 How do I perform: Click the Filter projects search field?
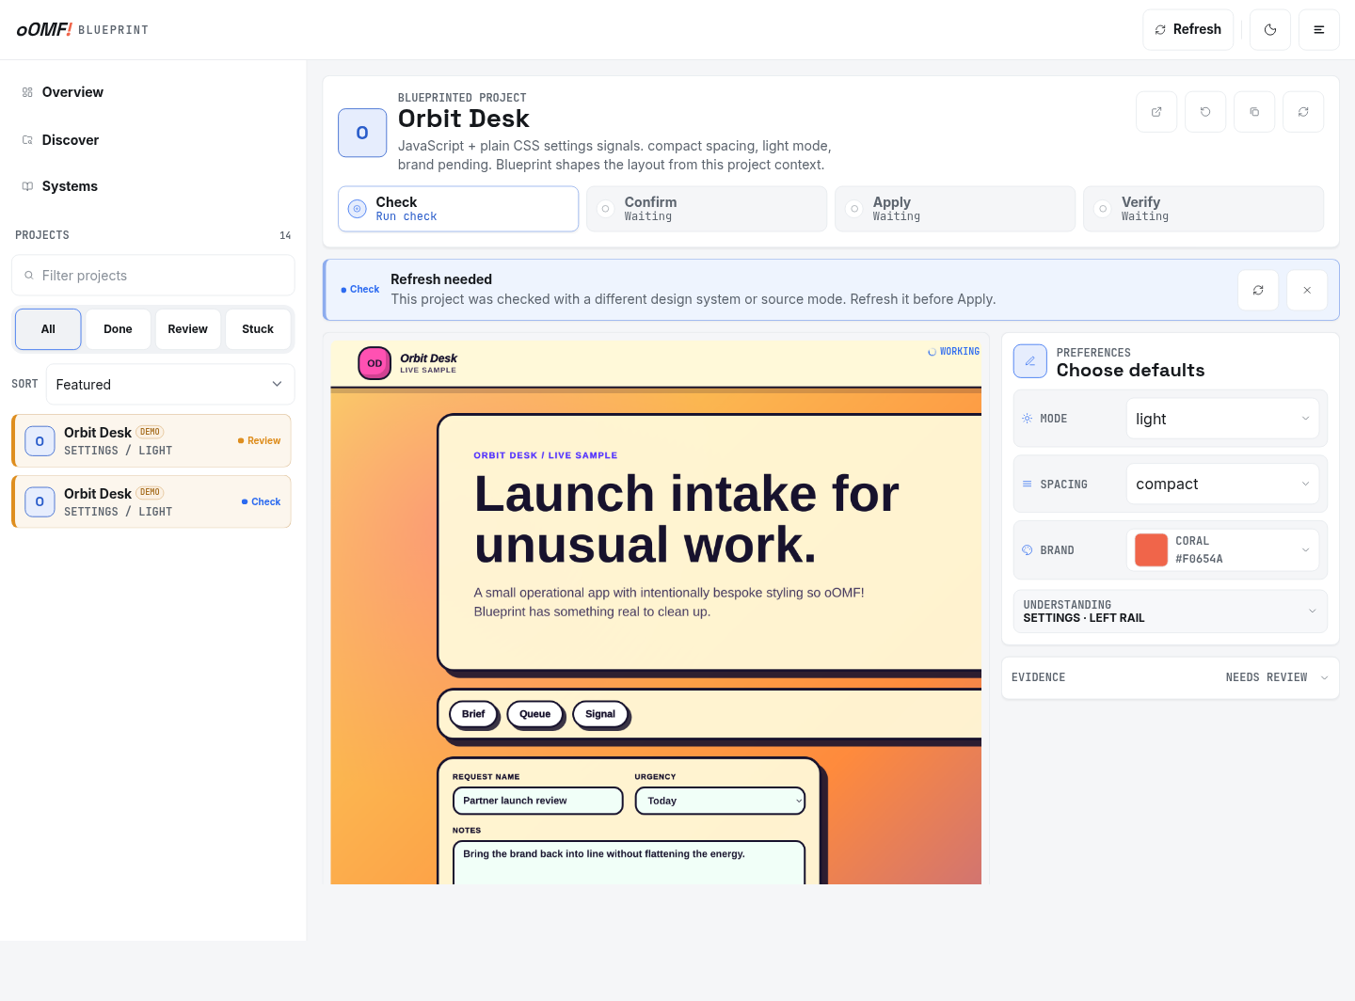153,276
